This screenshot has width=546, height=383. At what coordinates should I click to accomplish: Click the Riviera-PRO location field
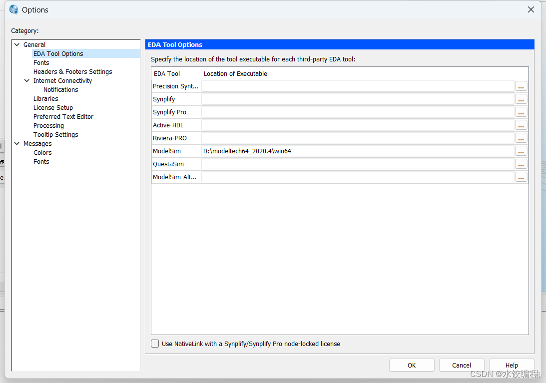point(358,138)
